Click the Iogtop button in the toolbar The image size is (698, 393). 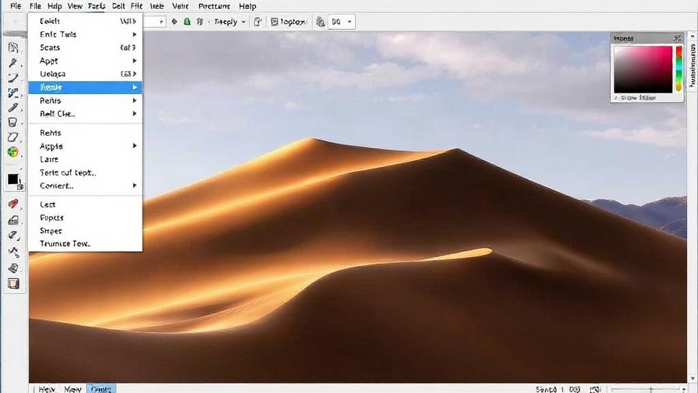289,21
